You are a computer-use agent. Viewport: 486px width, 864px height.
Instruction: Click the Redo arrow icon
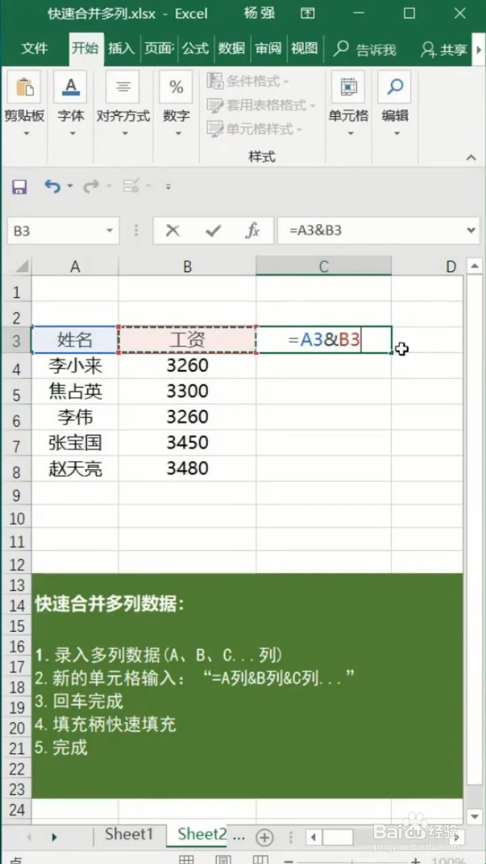(90, 186)
